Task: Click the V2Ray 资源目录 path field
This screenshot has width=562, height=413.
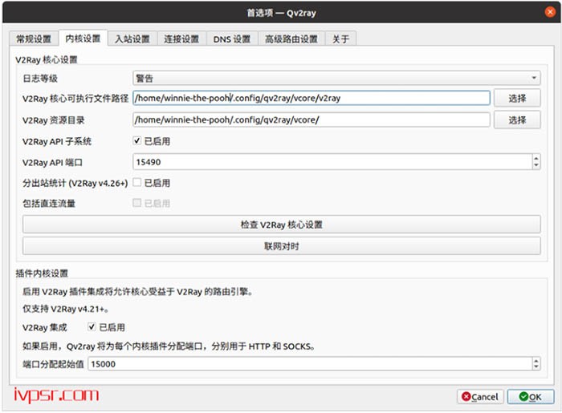Action: 312,120
